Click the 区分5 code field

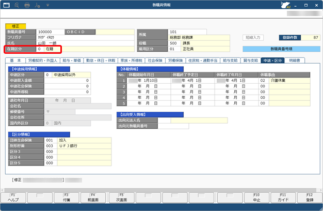[51, 163]
